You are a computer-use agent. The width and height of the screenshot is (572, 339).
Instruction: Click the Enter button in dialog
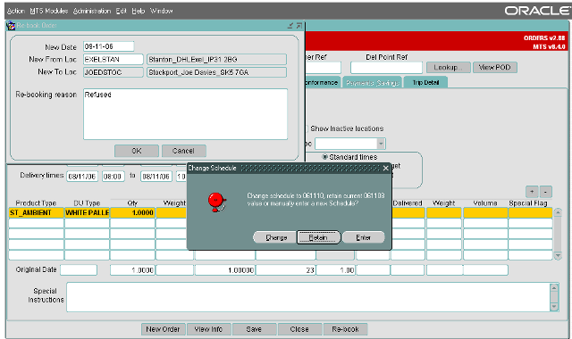[x=363, y=237]
